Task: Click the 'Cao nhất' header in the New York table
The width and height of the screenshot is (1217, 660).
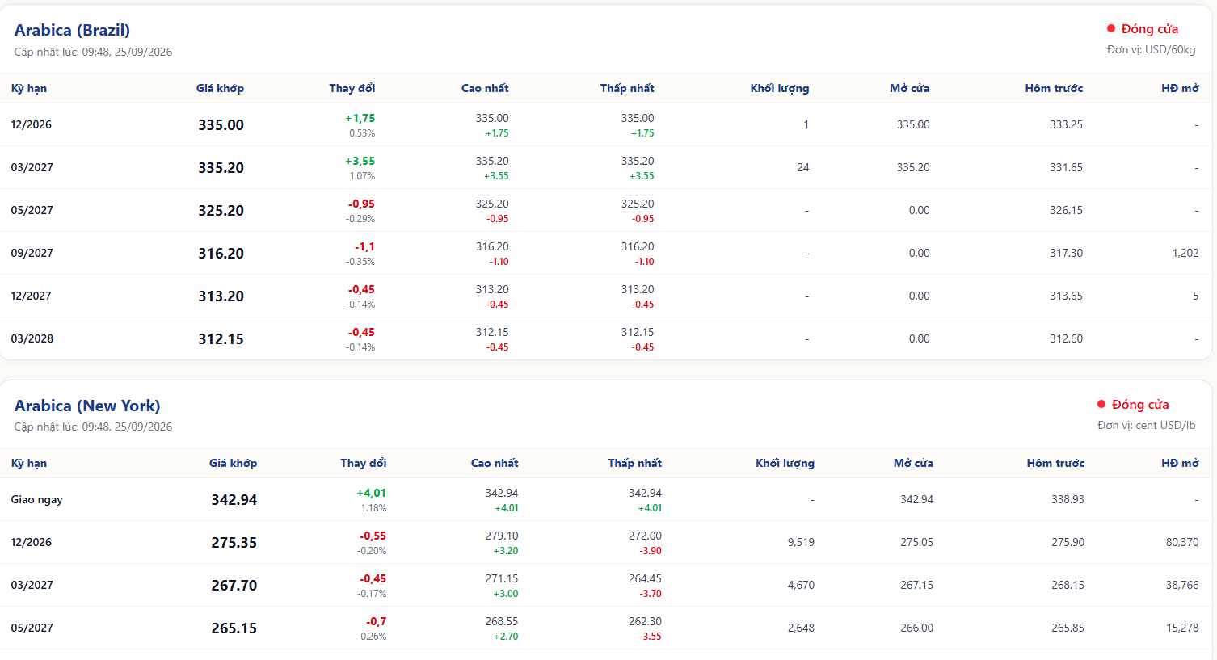Action: click(x=495, y=463)
